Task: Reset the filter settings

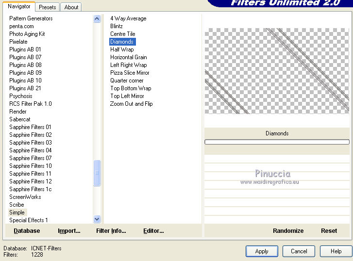Action: (x=329, y=231)
